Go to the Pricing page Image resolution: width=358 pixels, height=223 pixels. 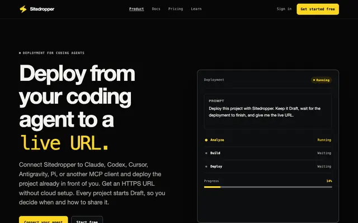point(176,9)
